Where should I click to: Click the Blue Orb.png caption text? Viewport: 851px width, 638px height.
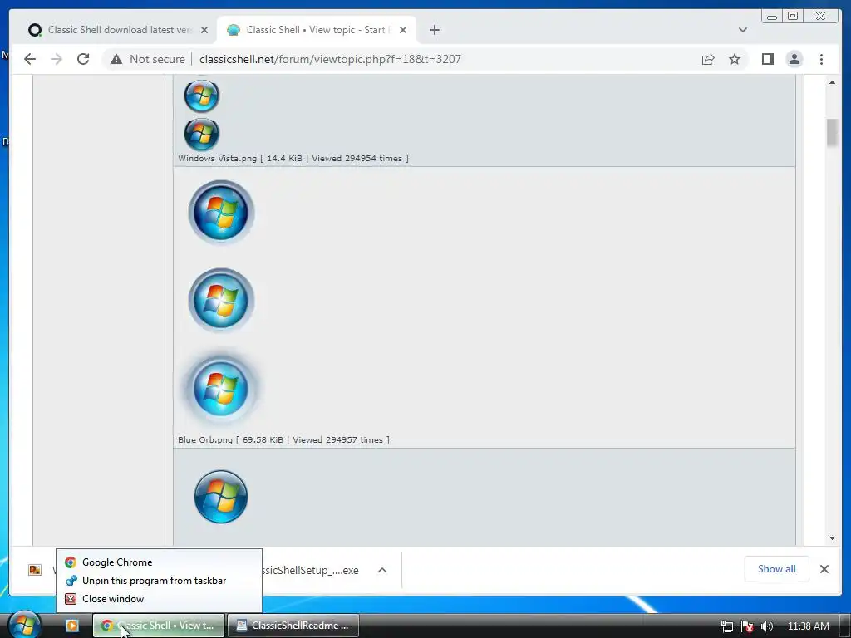click(x=283, y=440)
